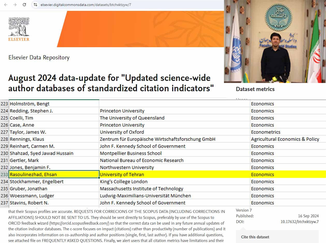This screenshot has height=243, width=326.
Task: Select the Economics cell in highlighted row 233
Action: tap(288, 175)
